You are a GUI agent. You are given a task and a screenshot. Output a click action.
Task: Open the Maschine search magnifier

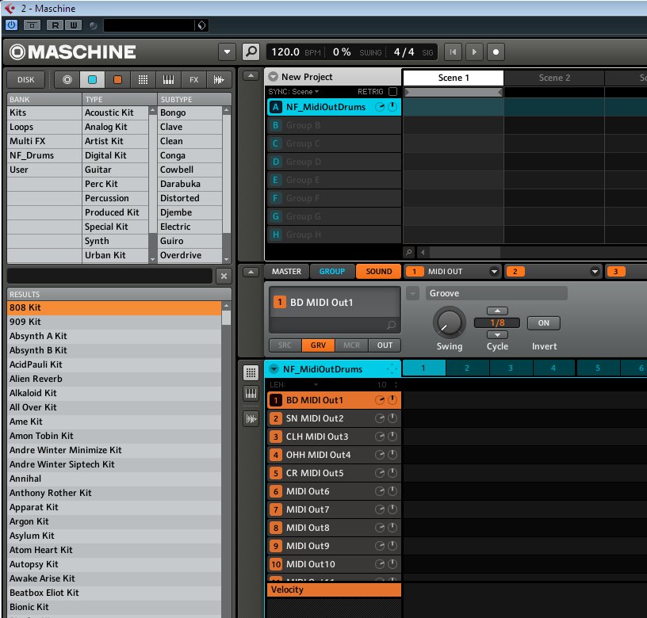(251, 52)
